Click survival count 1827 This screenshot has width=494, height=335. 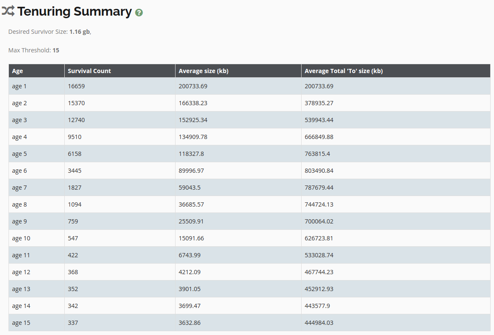pyautogui.click(x=75, y=188)
